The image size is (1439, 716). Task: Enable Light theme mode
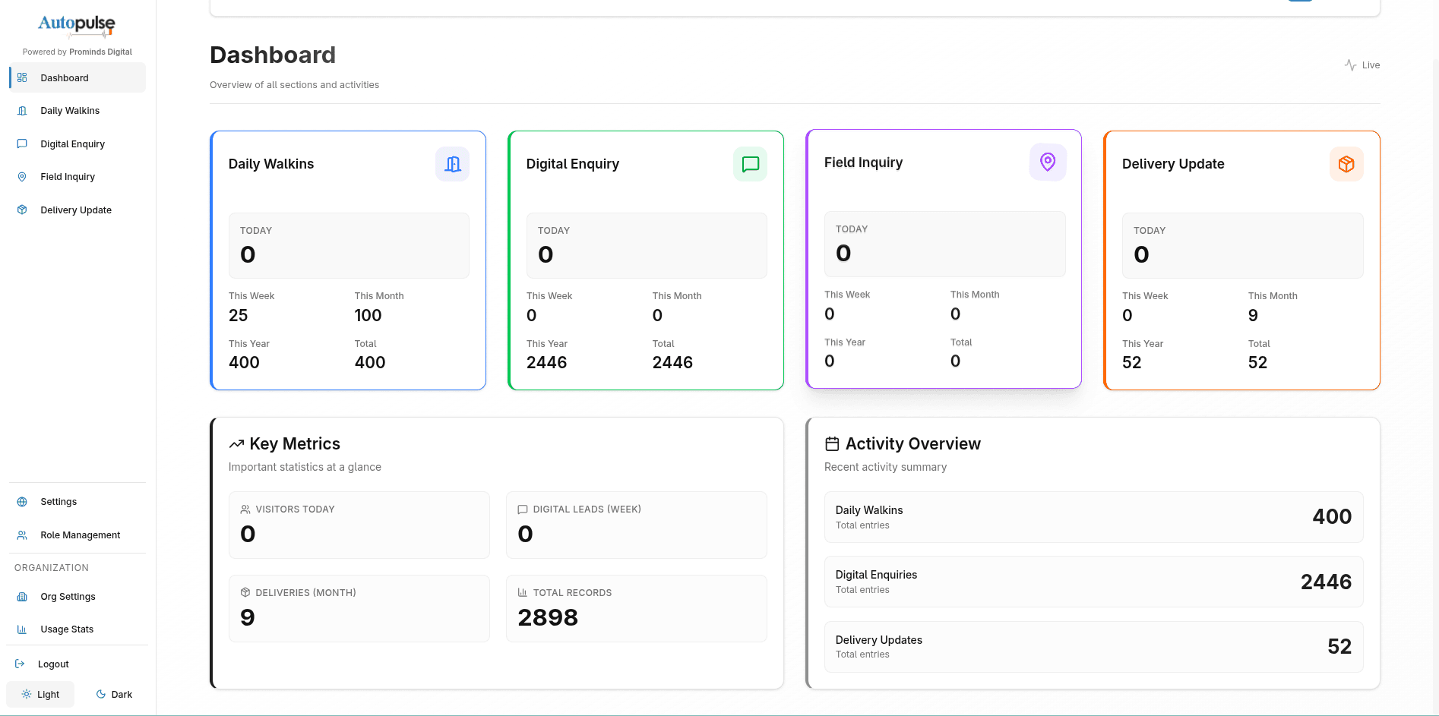(x=40, y=694)
